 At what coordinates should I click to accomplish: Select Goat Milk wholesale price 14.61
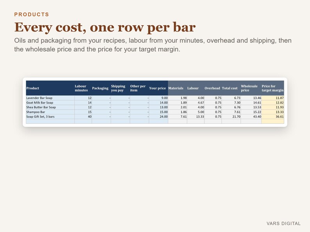[251, 103]
